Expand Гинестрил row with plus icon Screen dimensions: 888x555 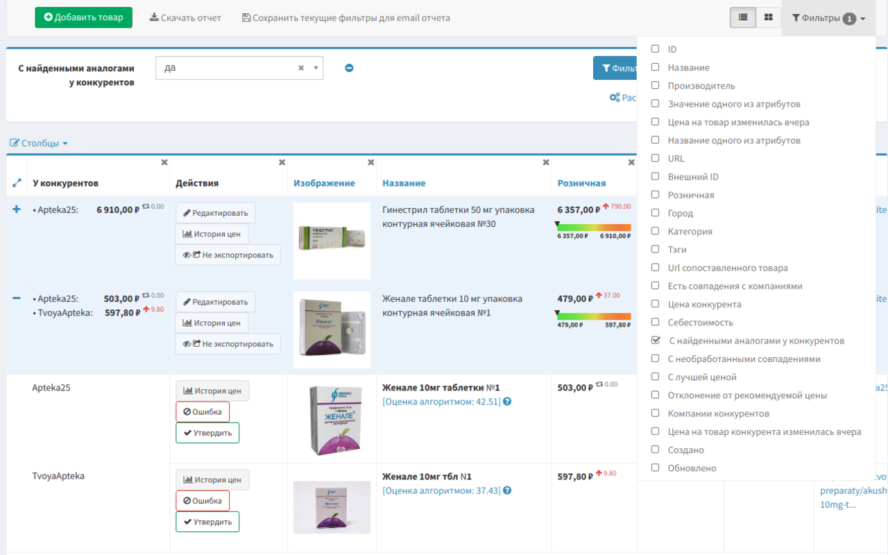[x=17, y=209]
